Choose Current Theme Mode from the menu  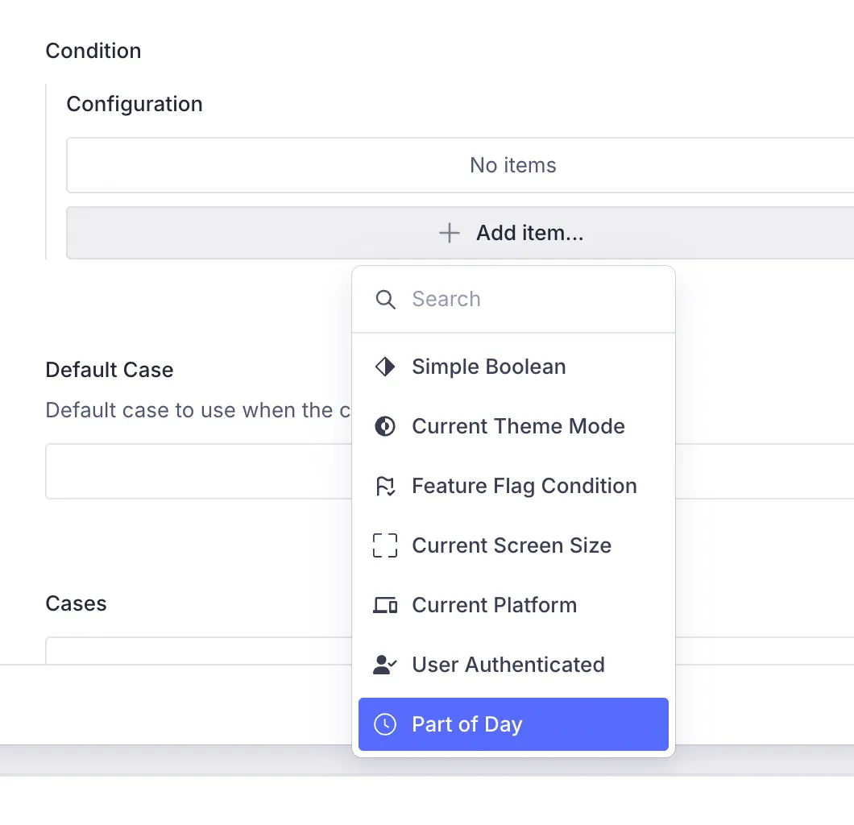(519, 426)
